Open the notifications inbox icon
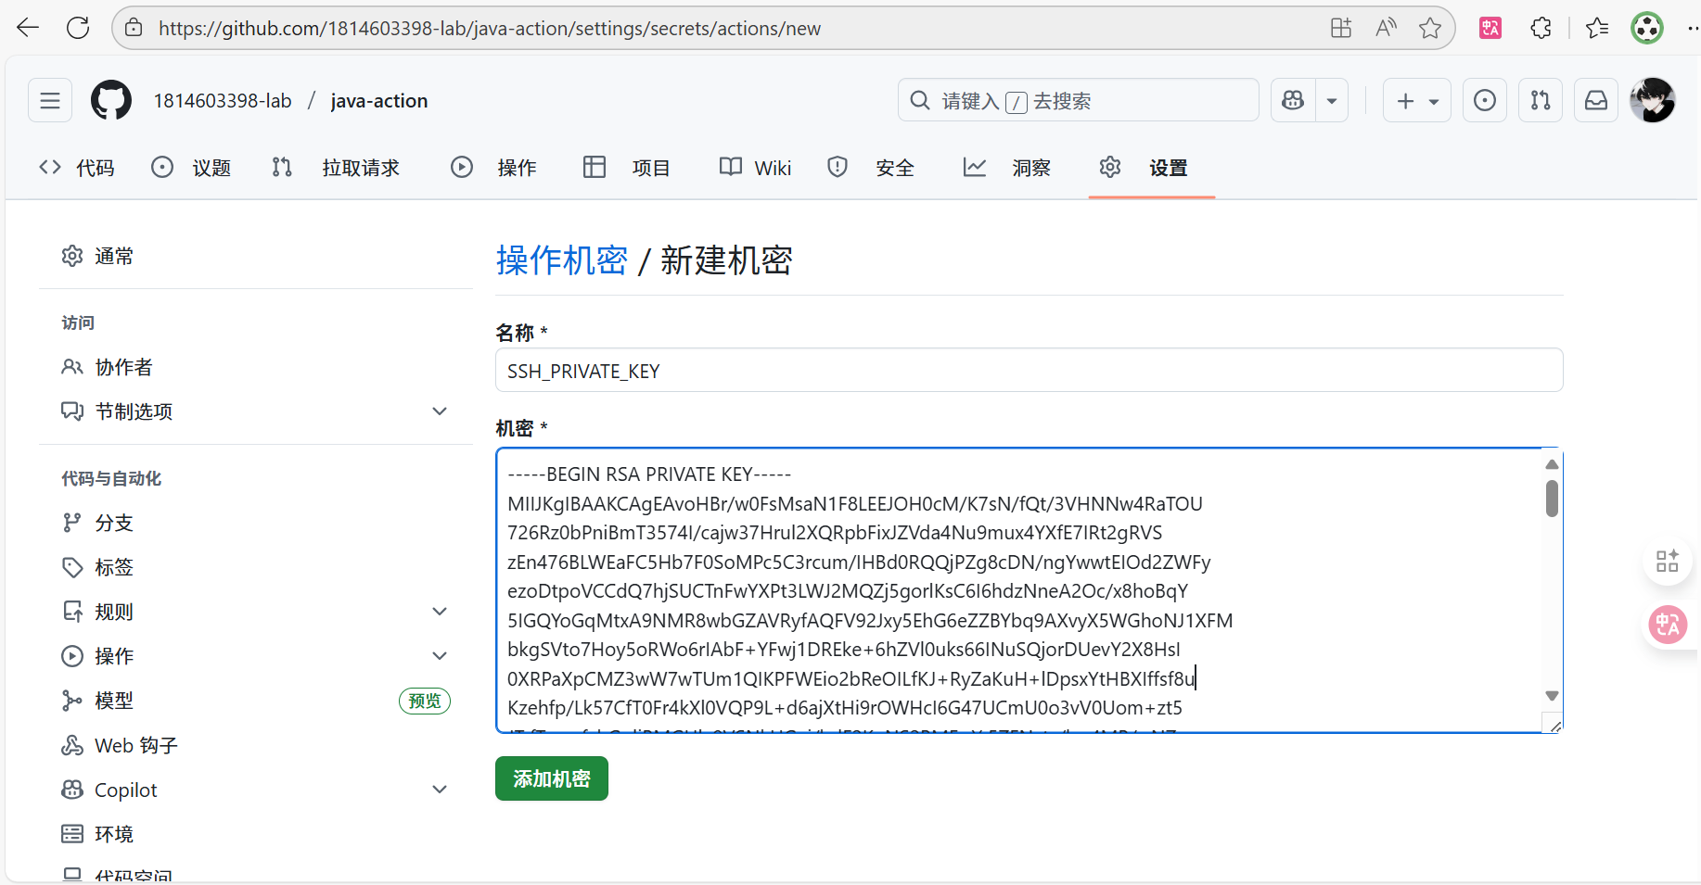Image resolution: width=1701 pixels, height=885 pixels. tap(1595, 100)
